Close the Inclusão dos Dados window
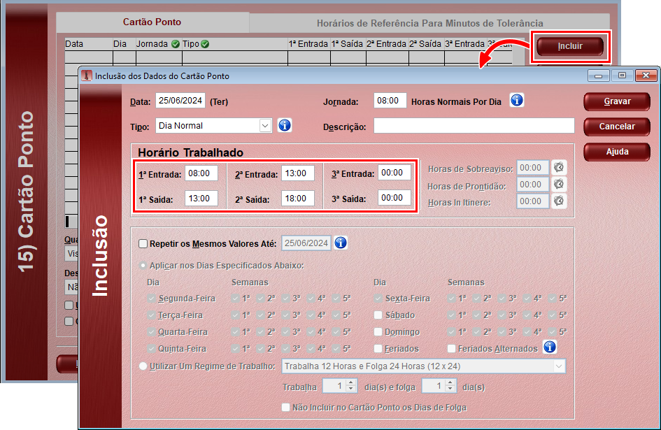Viewport: 661px width, 430px height. tap(646, 76)
